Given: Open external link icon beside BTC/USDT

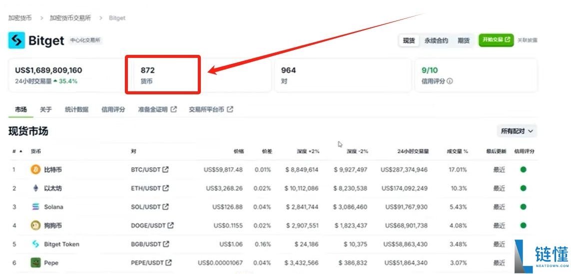Looking at the screenshot, I should pyautogui.click(x=166, y=169).
